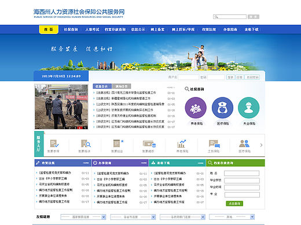Focus the 专业 major field in archive query

[242, 195]
